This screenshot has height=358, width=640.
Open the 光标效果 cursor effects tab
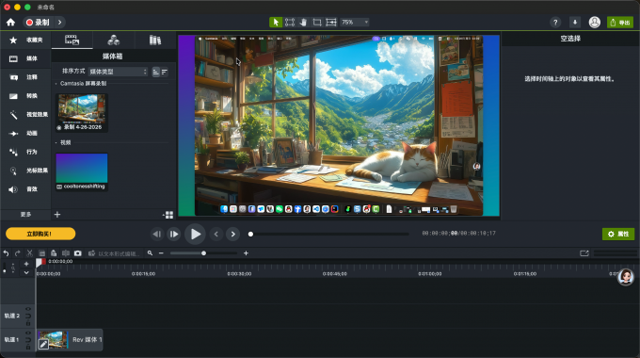click(26, 171)
